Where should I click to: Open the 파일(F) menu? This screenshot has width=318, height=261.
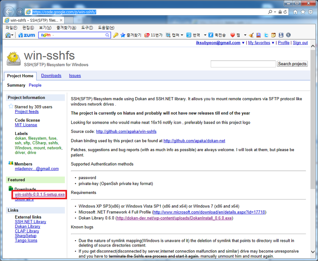pyautogui.click(x=11, y=28)
